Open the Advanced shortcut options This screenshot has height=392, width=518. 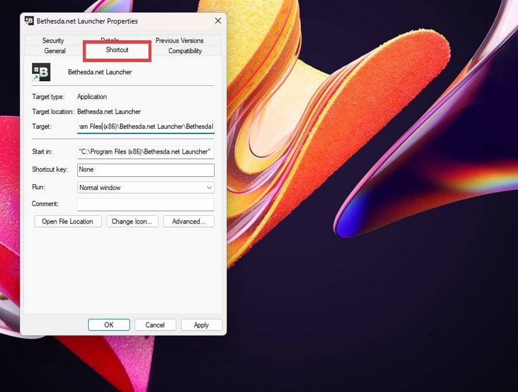pyautogui.click(x=189, y=222)
